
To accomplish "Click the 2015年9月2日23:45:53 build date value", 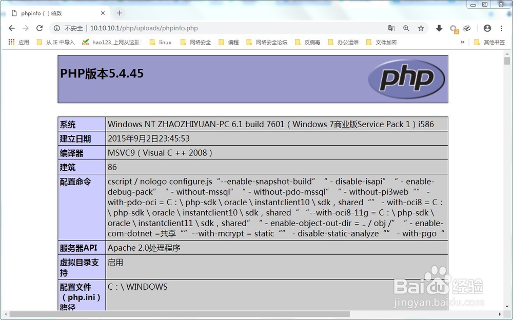I will coord(149,138).
